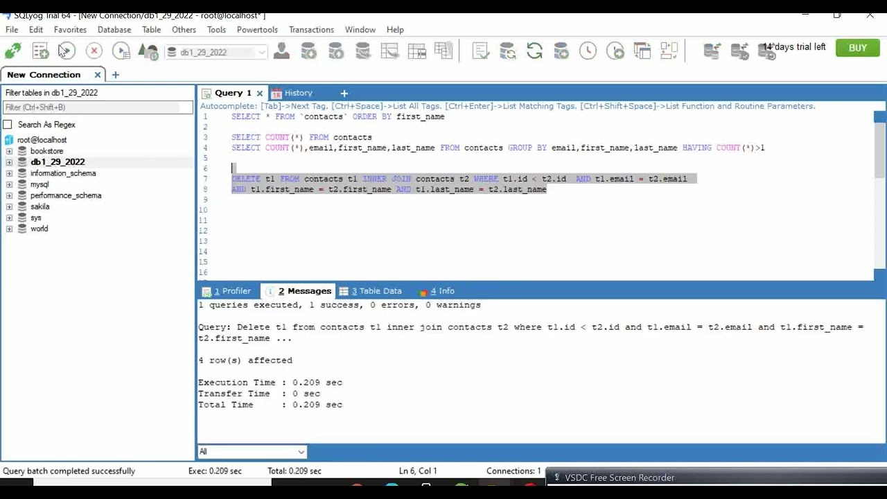Select the sakila database in tree
Screen dimensions: 887x499
pos(39,207)
